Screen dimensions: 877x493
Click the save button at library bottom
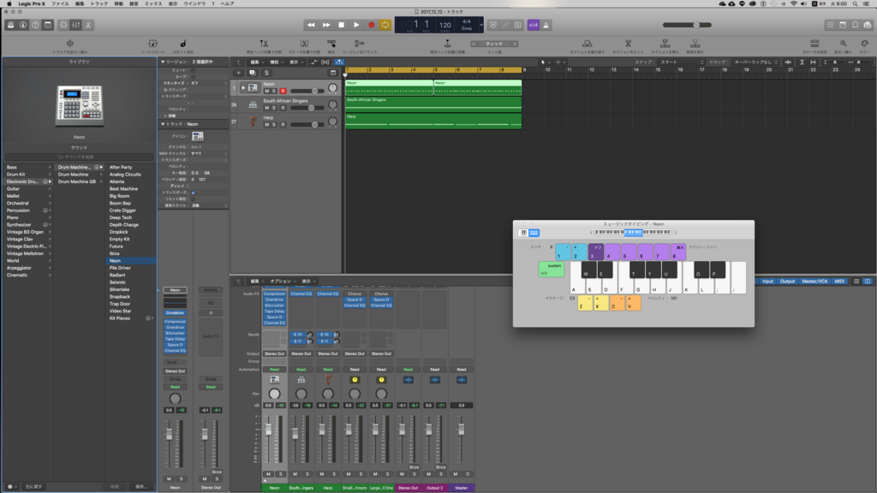tap(140, 487)
